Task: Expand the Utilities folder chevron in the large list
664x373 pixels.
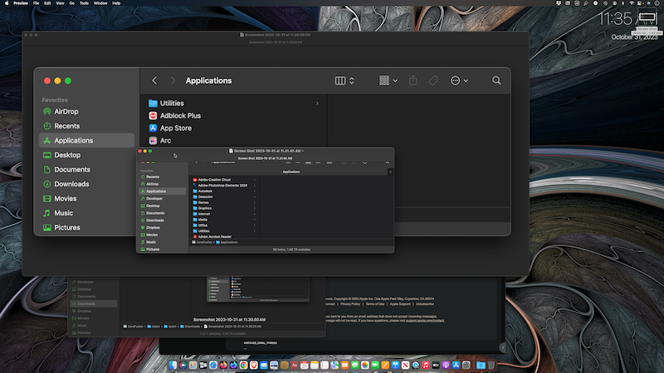Action: tap(317, 103)
